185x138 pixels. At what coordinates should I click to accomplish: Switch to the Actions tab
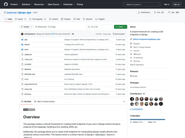(x=54, y=19)
